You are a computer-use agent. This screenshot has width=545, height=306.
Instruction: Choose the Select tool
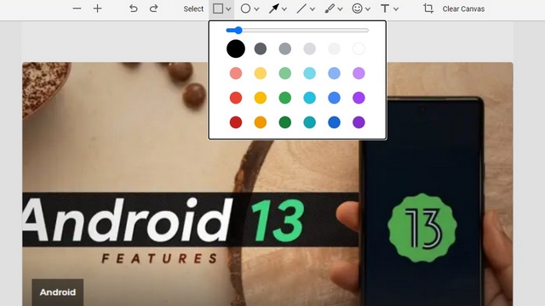(x=193, y=8)
